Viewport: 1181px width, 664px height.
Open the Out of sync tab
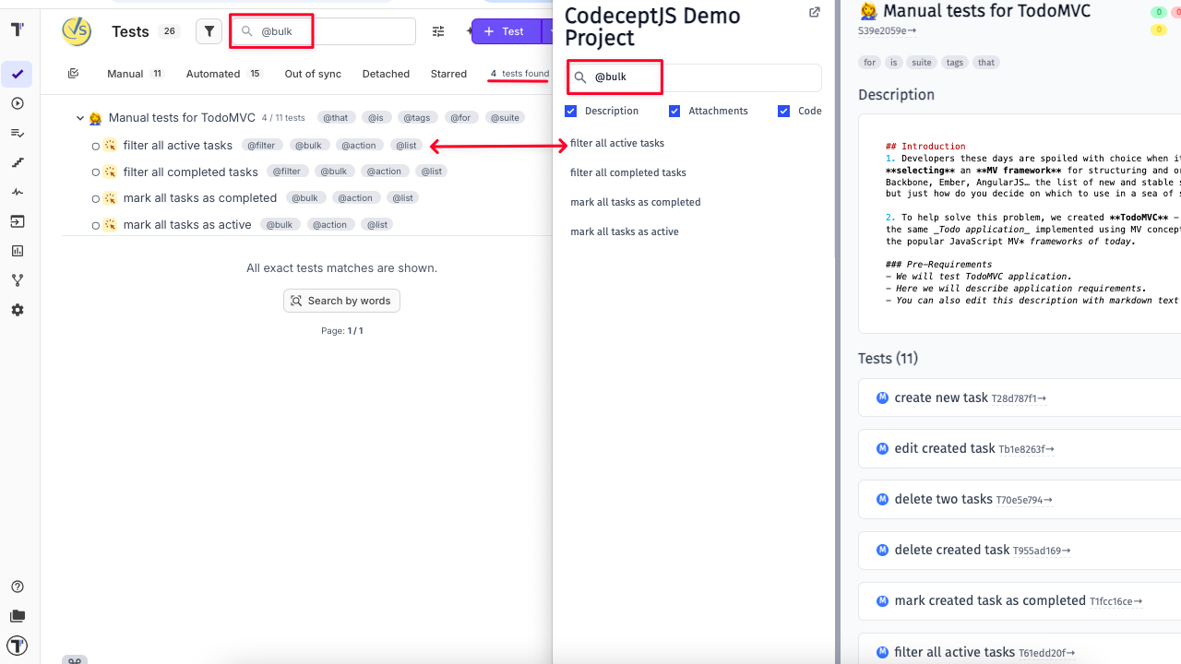[x=312, y=73]
